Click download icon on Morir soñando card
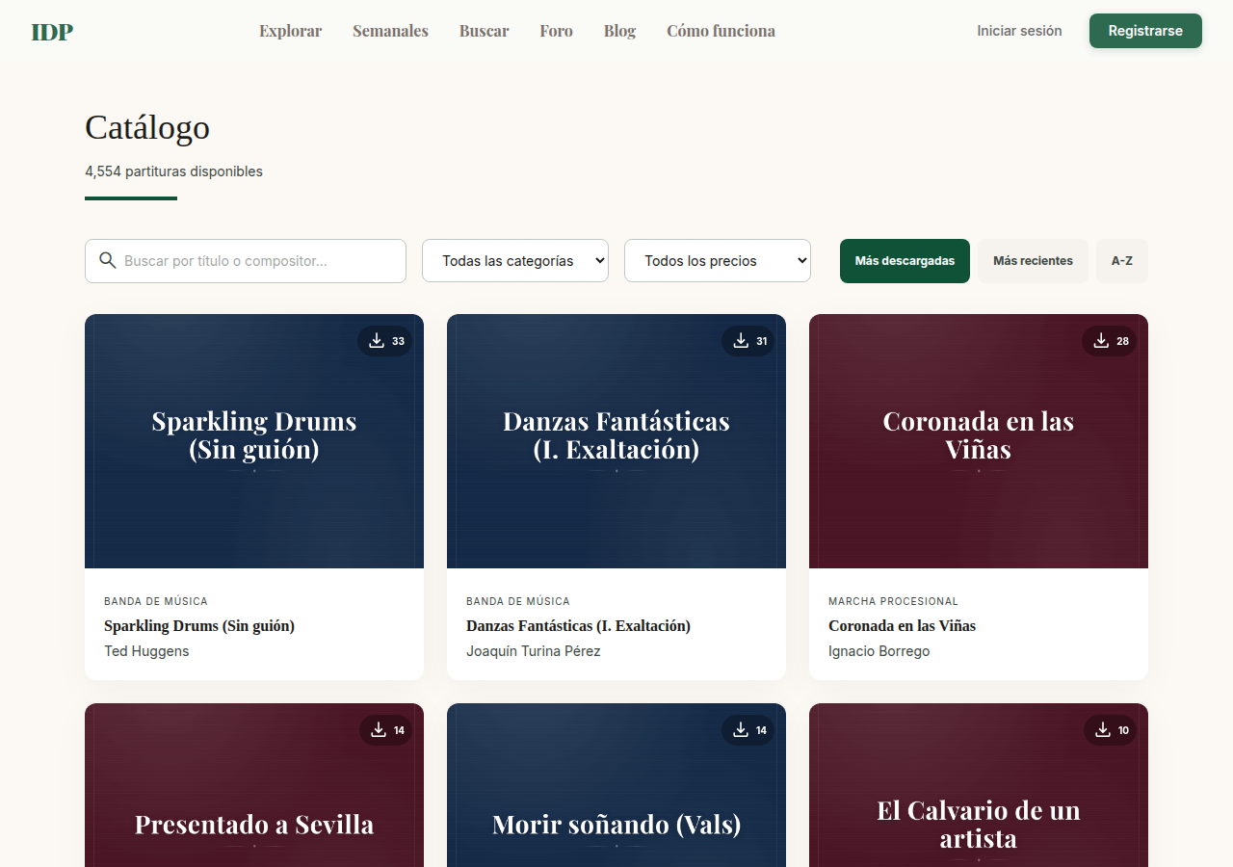 741,729
